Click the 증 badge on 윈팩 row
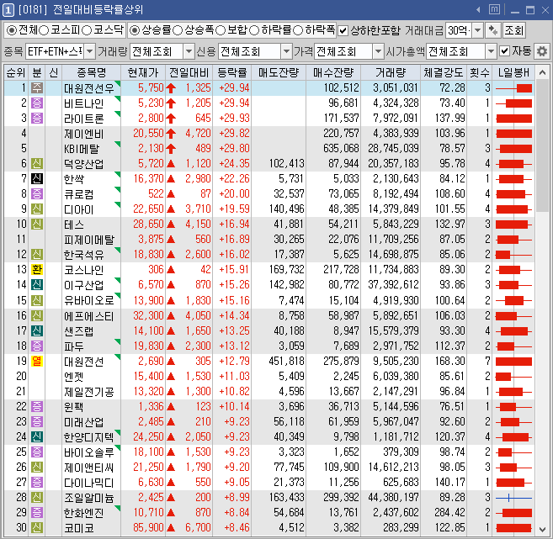Screen dimensions: 553x539 click(x=37, y=406)
